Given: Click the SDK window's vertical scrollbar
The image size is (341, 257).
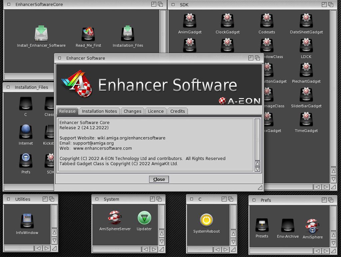Looking at the screenshot, I should tap(333, 88).
